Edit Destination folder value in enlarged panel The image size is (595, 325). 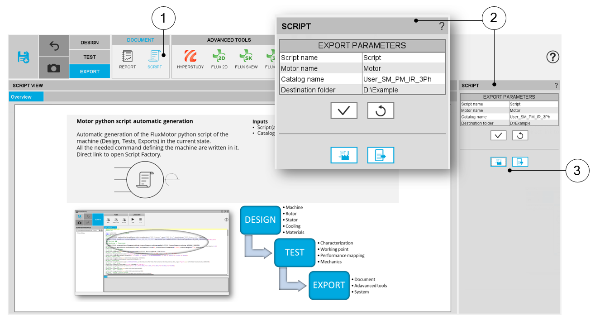point(404,90)
